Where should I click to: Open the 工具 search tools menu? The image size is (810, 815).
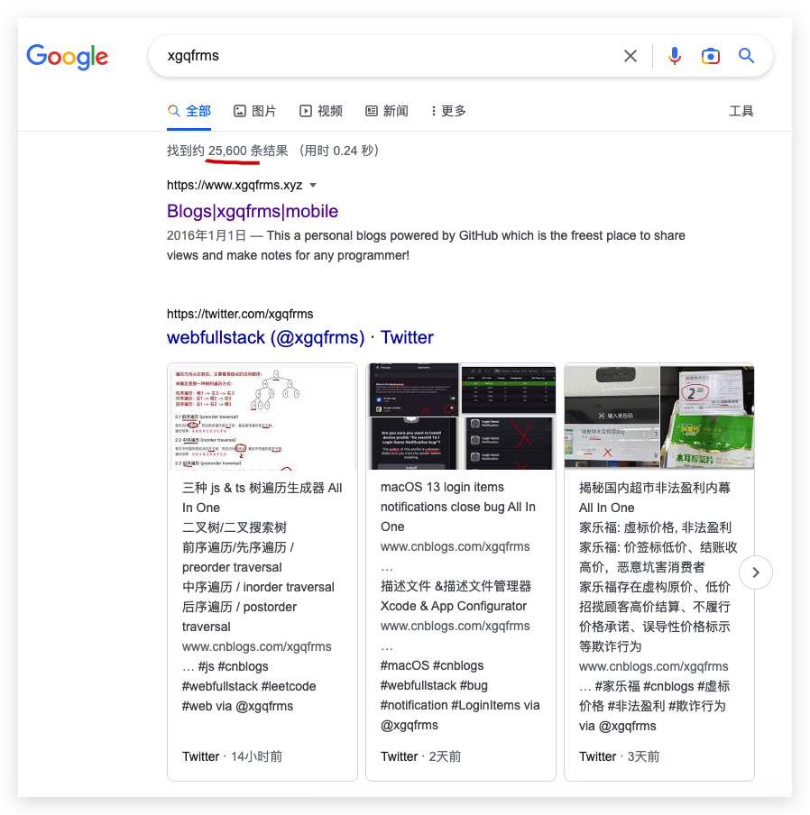click(741, 110)
